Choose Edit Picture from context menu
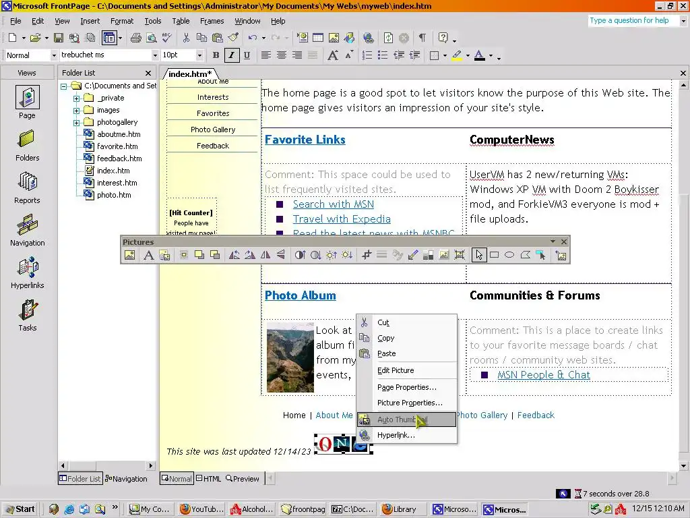 [407, 370]
